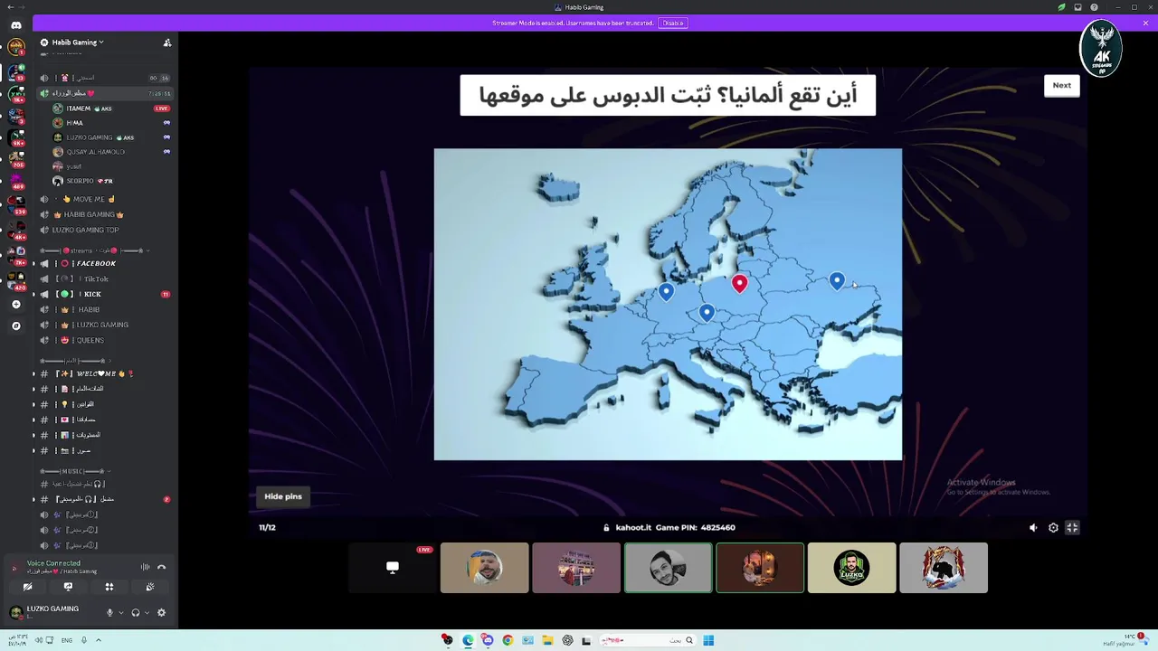Disable Streamer Mode in the top banner

pos(672,23)
